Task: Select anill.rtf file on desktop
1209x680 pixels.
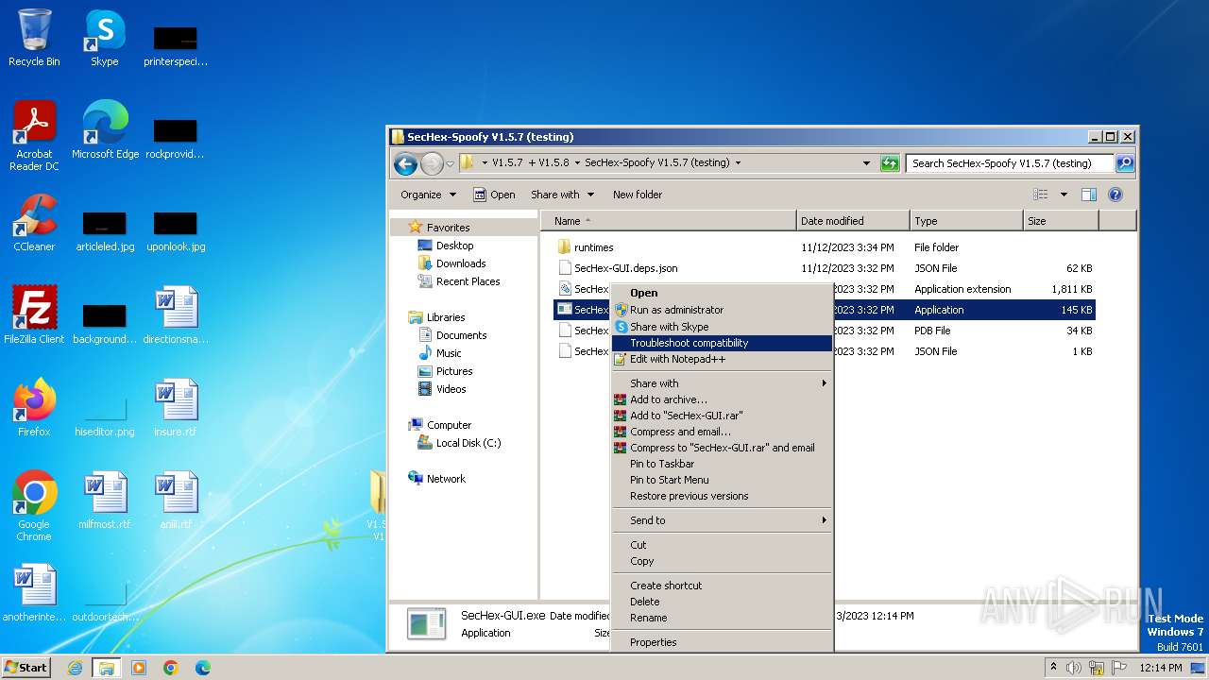Action: [x=176, y=501]
